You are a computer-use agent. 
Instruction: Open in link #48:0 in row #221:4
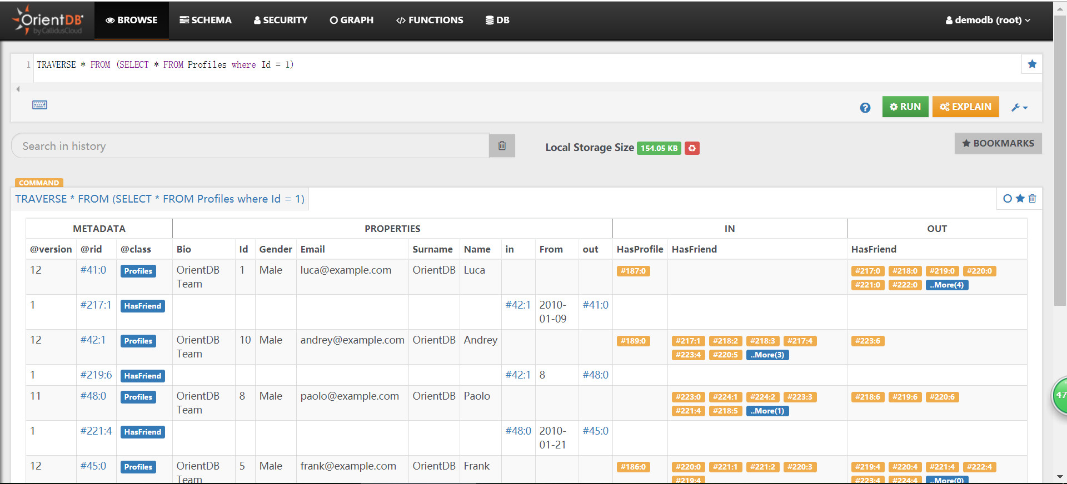[x=518, y=431]
